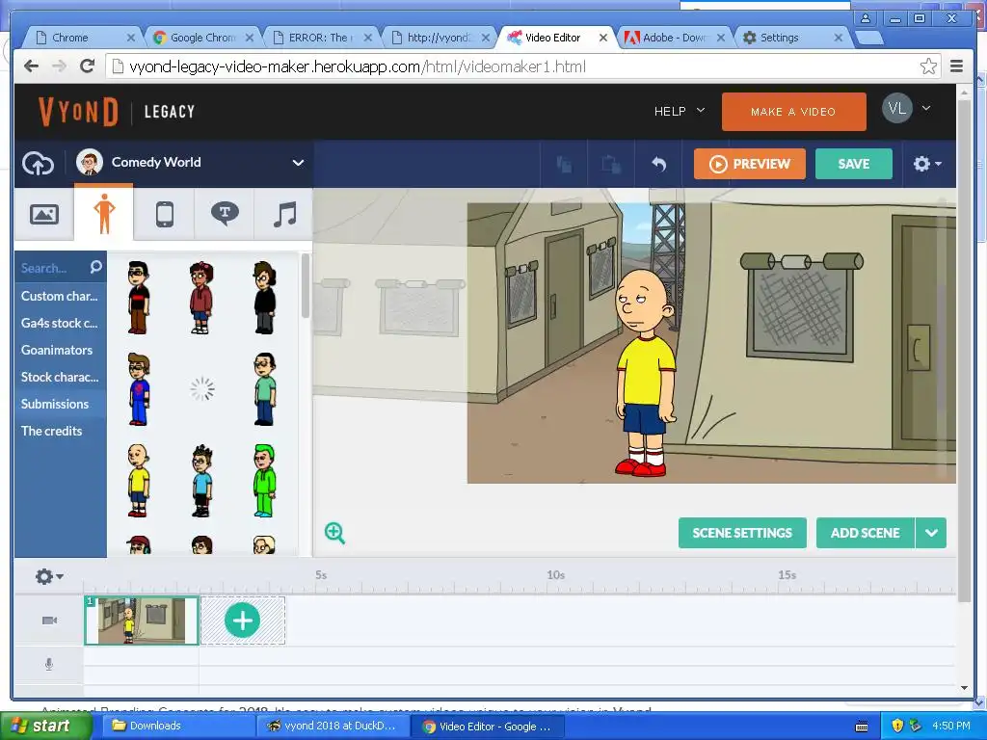This screenshot has height=740, width=987.
Task: Pick the character dressed all in black
Action: [x=264, y=298]
